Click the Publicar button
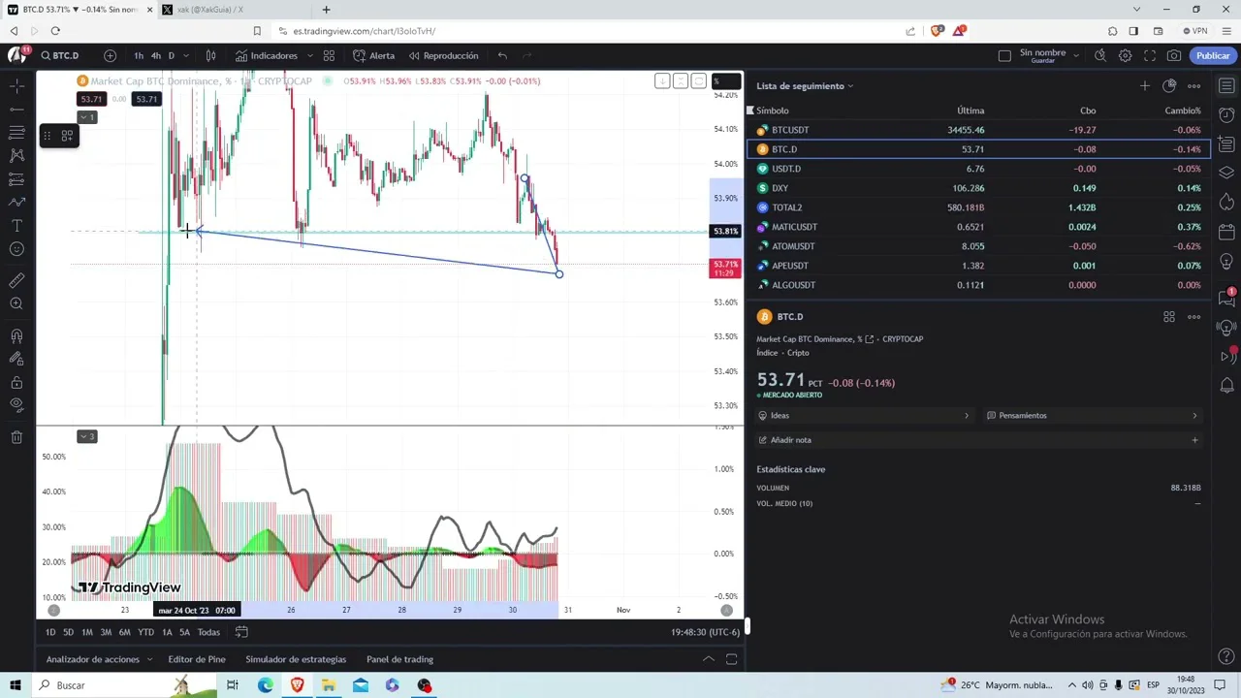Viewport: 1241px width, 698px height. 1212,55
